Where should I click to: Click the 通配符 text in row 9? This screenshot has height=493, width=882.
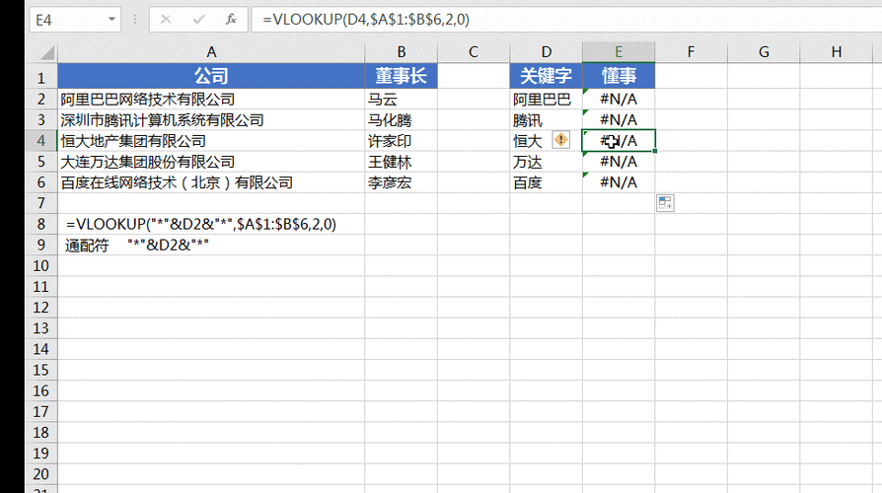point(87,246)
